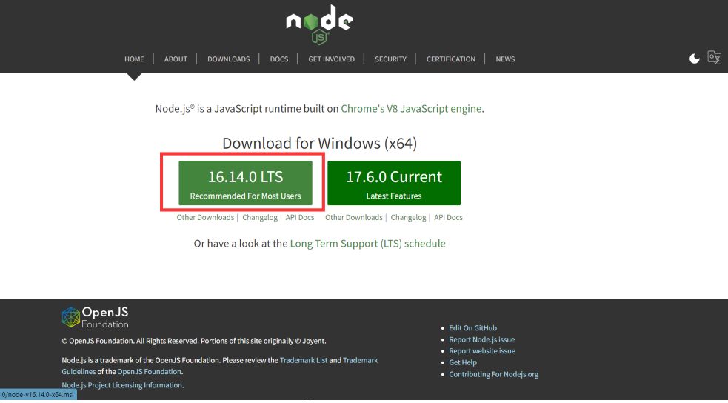Open the CERTIFICATION nav item
Screen dimensions: 728x403
pos(451,59)
